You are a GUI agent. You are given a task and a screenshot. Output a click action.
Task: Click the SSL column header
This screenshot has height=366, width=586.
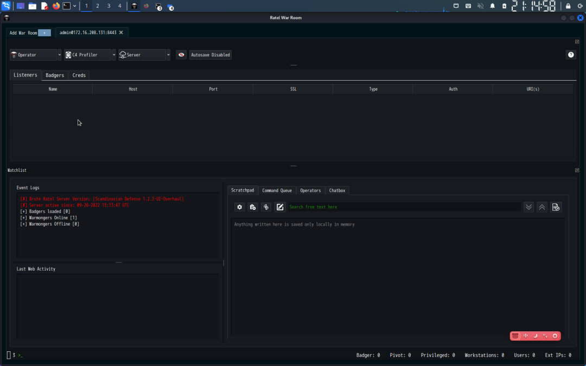point(293,89)
